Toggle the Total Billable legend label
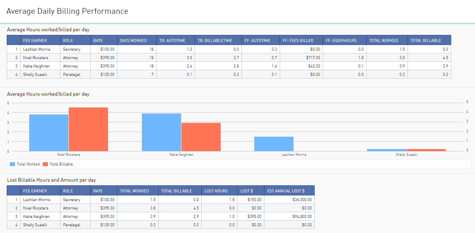 pyautogui.click(x=61, y=164)
